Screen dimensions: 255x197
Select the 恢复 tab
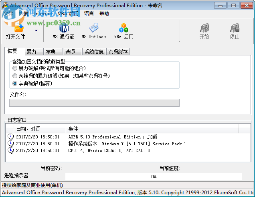click(x=15, y=51)
